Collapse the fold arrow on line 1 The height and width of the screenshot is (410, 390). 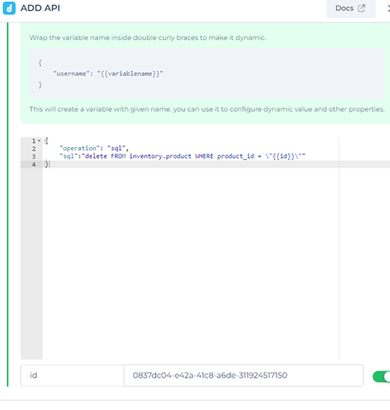(39, 141)
